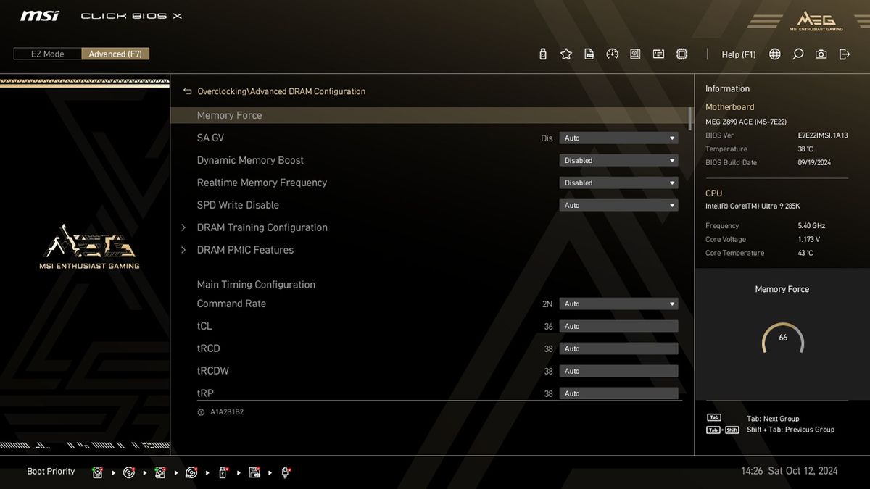This screenshot has width=870, height=489.
Task: Click the Main Timing Configuration heading
Action: [256, 285]
